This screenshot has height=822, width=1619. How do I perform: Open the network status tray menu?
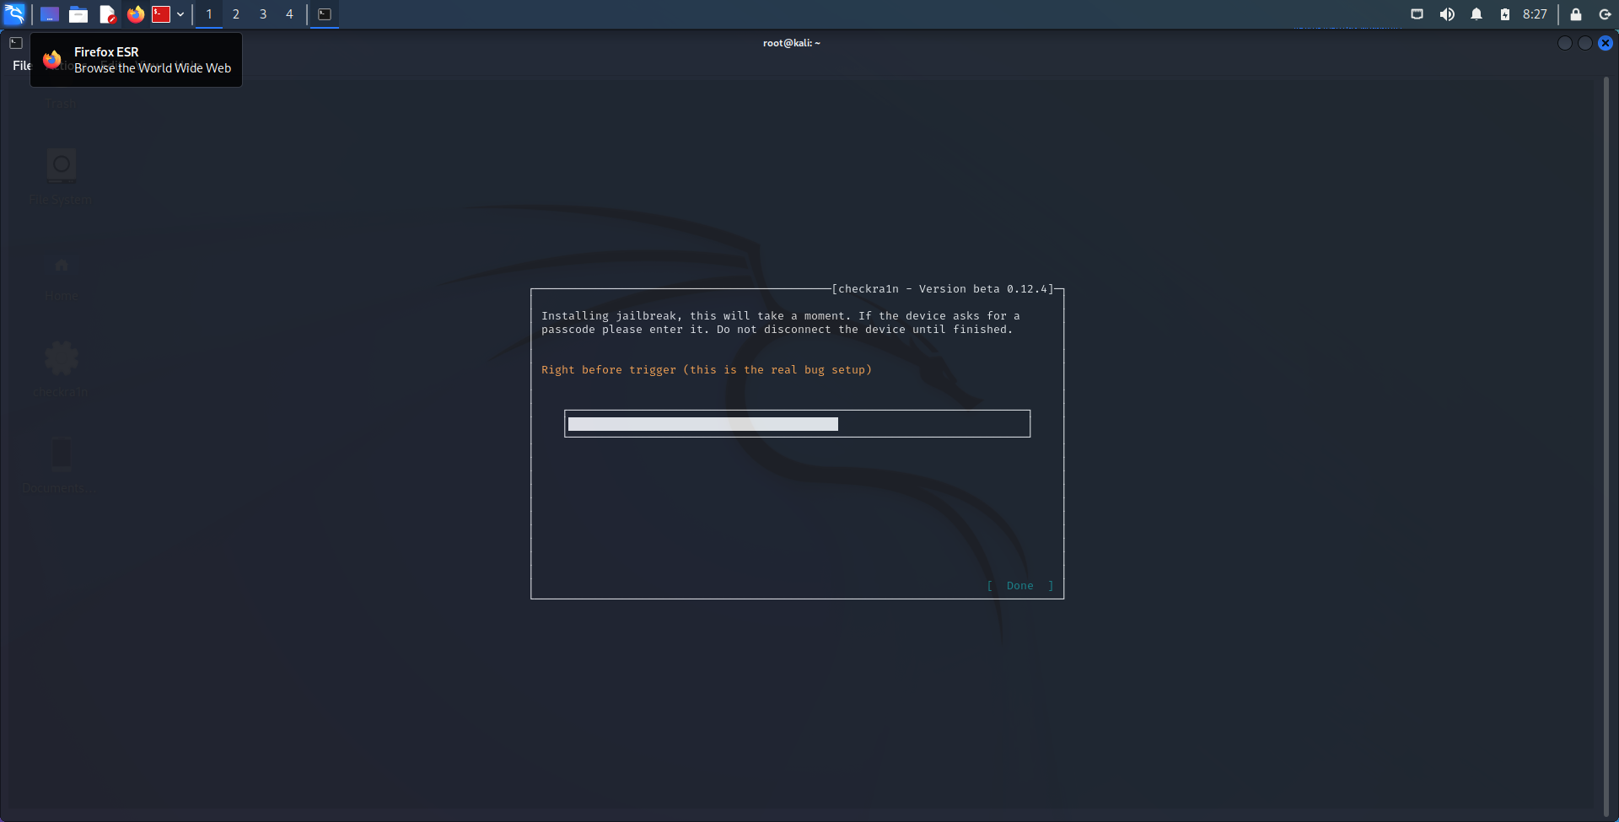tap(1417, 14)
